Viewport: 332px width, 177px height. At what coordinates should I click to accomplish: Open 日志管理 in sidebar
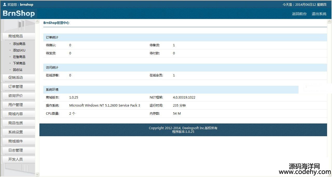click(16, 150)
